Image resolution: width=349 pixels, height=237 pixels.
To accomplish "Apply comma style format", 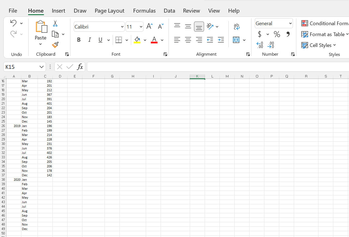I will coord(288,34).
